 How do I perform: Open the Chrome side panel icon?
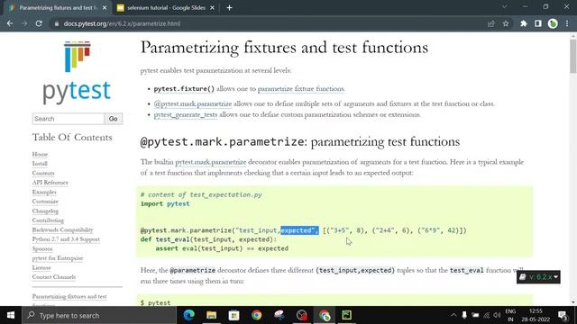point(538,23)
